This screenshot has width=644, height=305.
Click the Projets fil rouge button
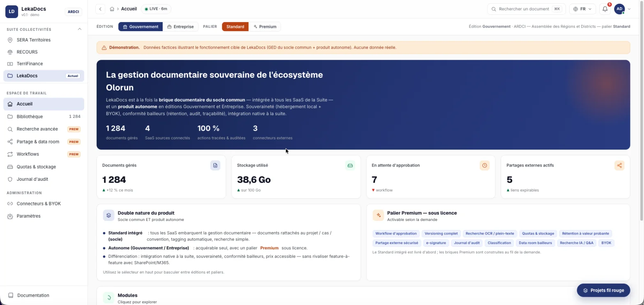click(603, 290)
